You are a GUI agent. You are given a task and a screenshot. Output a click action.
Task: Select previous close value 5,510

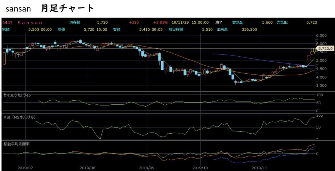click(x=208, y=29)
